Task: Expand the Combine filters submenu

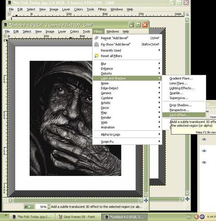Action: coord(127,98)
